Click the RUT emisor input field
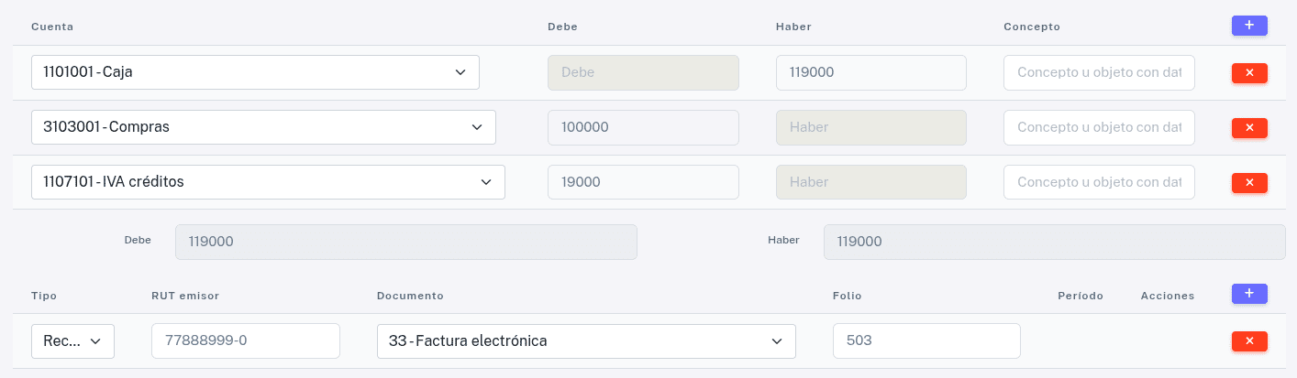The width and height of the screenshot is (1297, 378). 245,340
